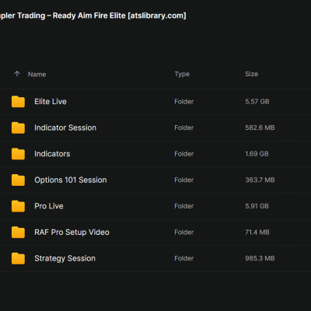Viewport: 311px width, 311px height.
Task: Select the 363.7 MB size value
Action: (260, 180)
